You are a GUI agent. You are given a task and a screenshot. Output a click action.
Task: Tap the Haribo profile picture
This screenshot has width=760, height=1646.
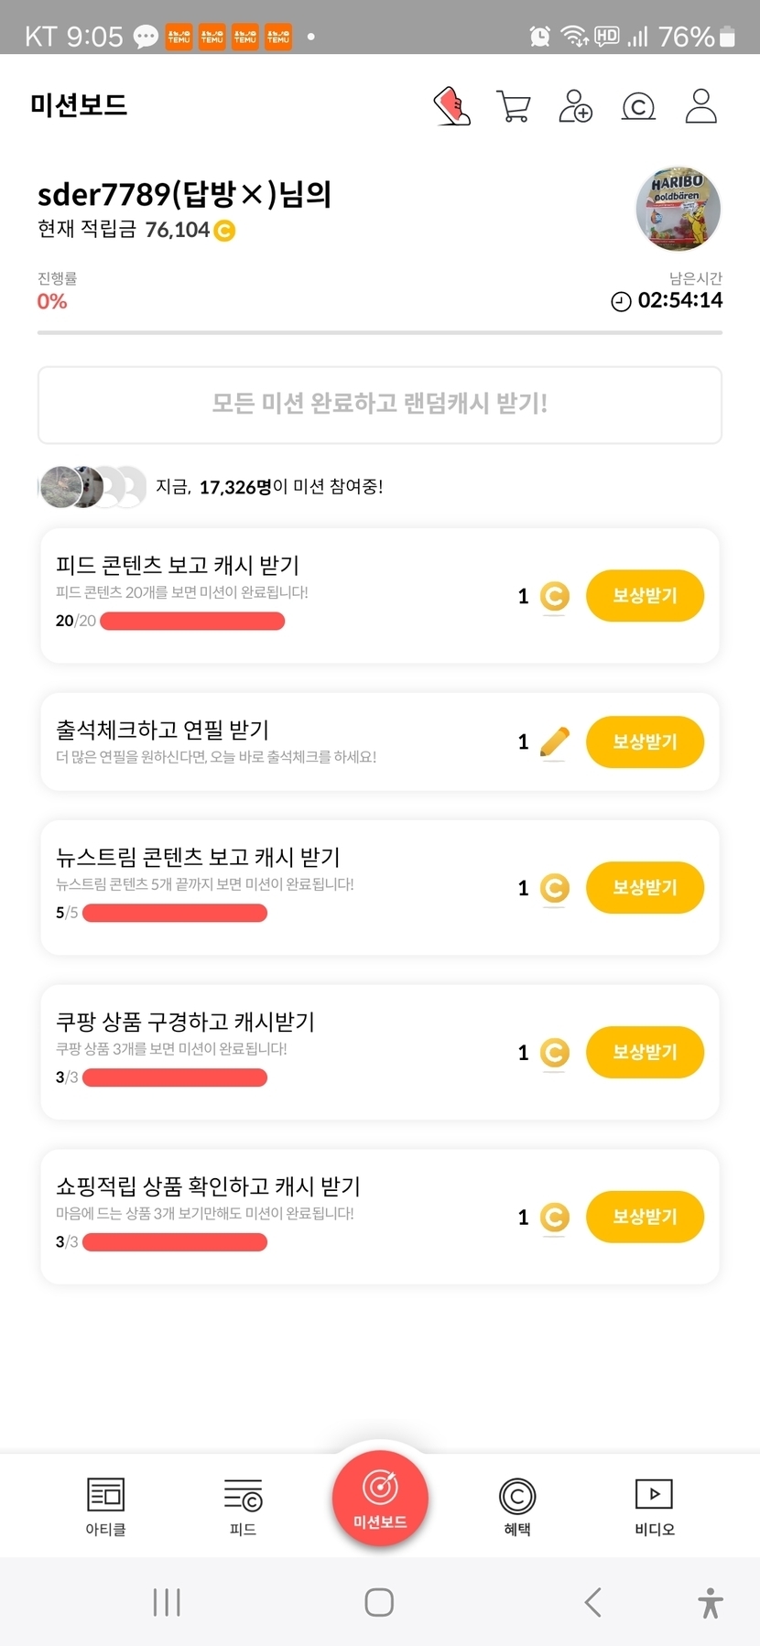[x=678, y=209]
